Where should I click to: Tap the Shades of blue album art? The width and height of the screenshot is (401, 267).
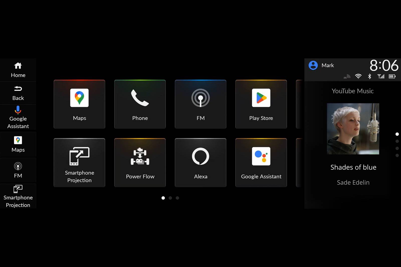click(353, 129)
